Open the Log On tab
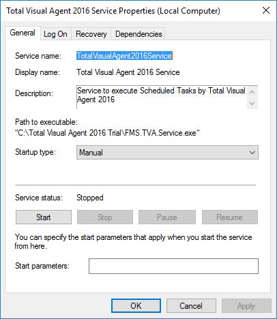The width and height of the screenshot is (277, 319). click(x=55, y=34)
